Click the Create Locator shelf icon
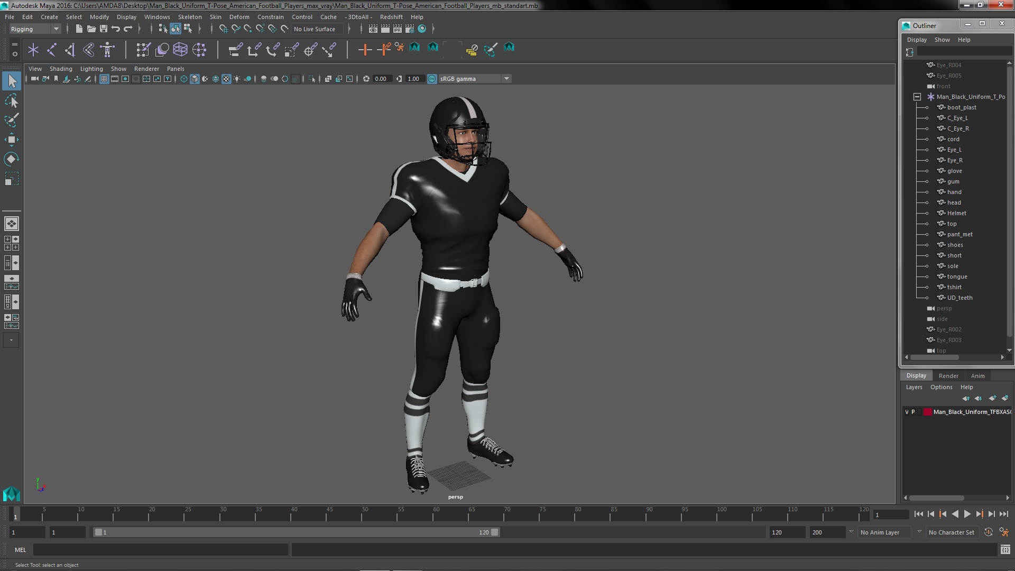 33,50
